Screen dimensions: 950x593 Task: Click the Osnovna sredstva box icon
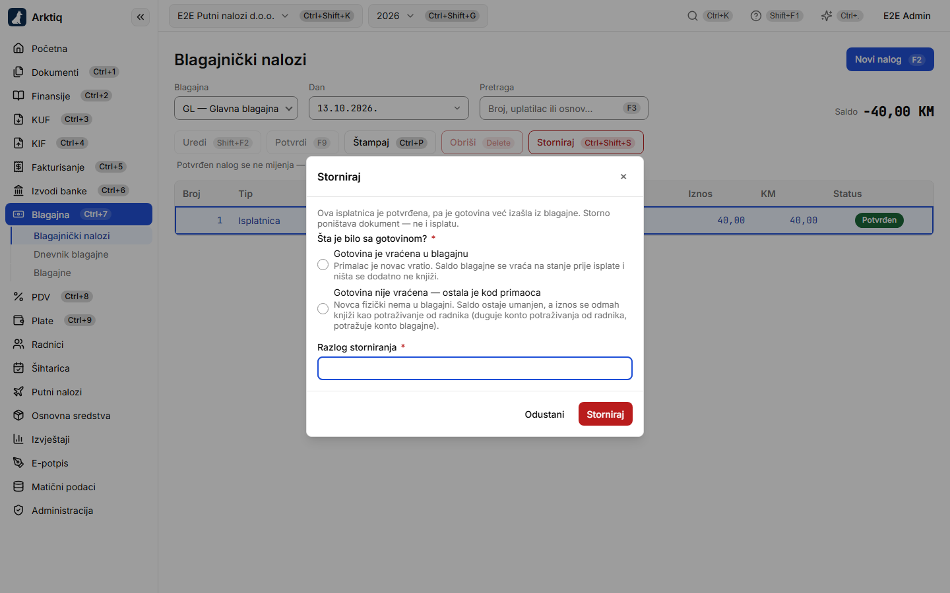tap(18, 415)
